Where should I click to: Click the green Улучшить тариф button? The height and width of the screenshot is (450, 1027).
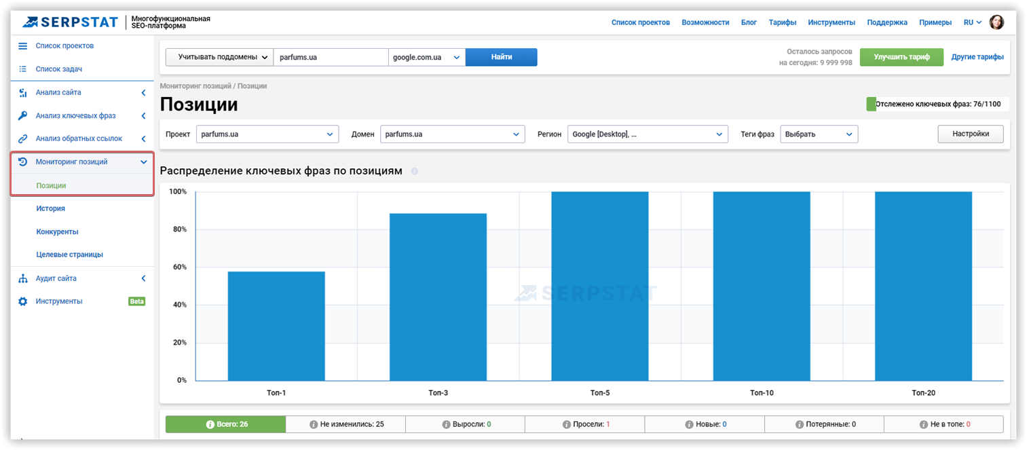tap(901, 57)
